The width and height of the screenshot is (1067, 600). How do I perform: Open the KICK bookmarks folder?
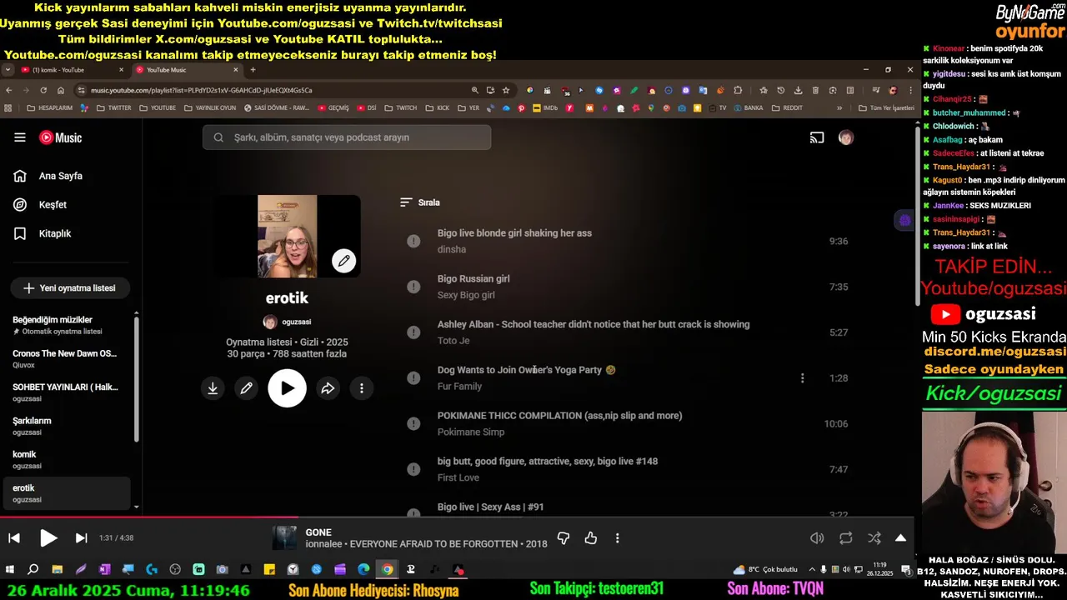coord(438,107)
